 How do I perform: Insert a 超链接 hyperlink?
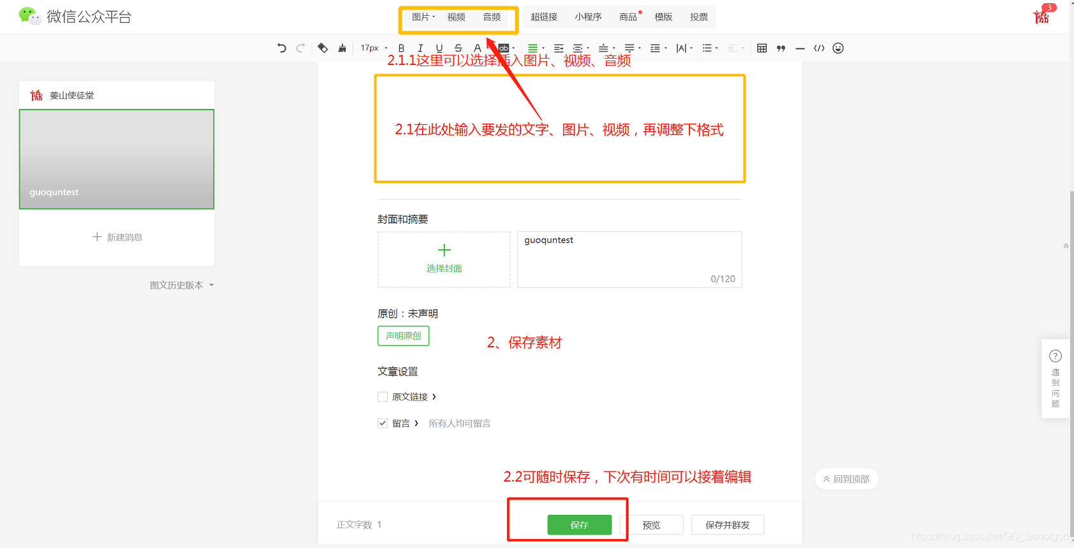point(544,17)
